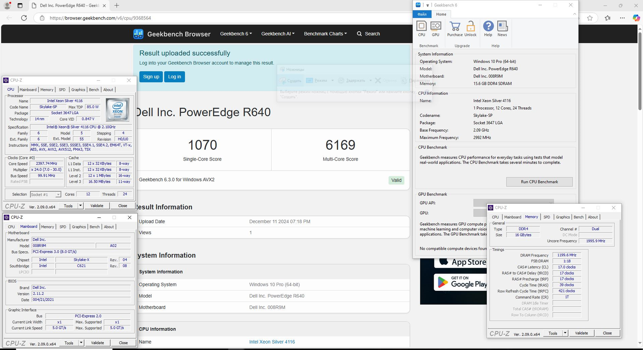
Task: Click the Geekbench 6 window title icon
Action: point(418,5)
